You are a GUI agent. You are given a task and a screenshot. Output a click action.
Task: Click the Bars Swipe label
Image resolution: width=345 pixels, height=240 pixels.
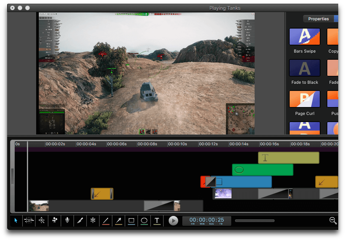pyautogui.click(x=305, y=51)
